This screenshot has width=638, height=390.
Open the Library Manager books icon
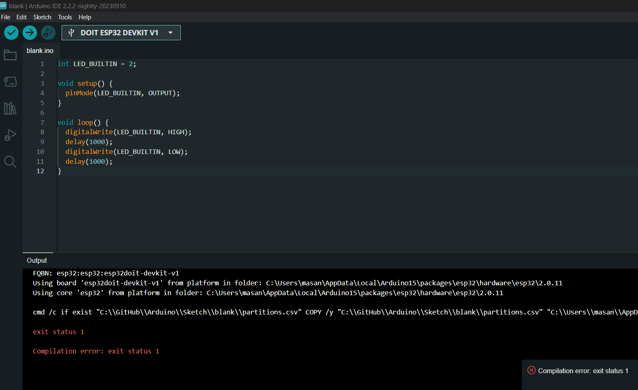point(10,108)
